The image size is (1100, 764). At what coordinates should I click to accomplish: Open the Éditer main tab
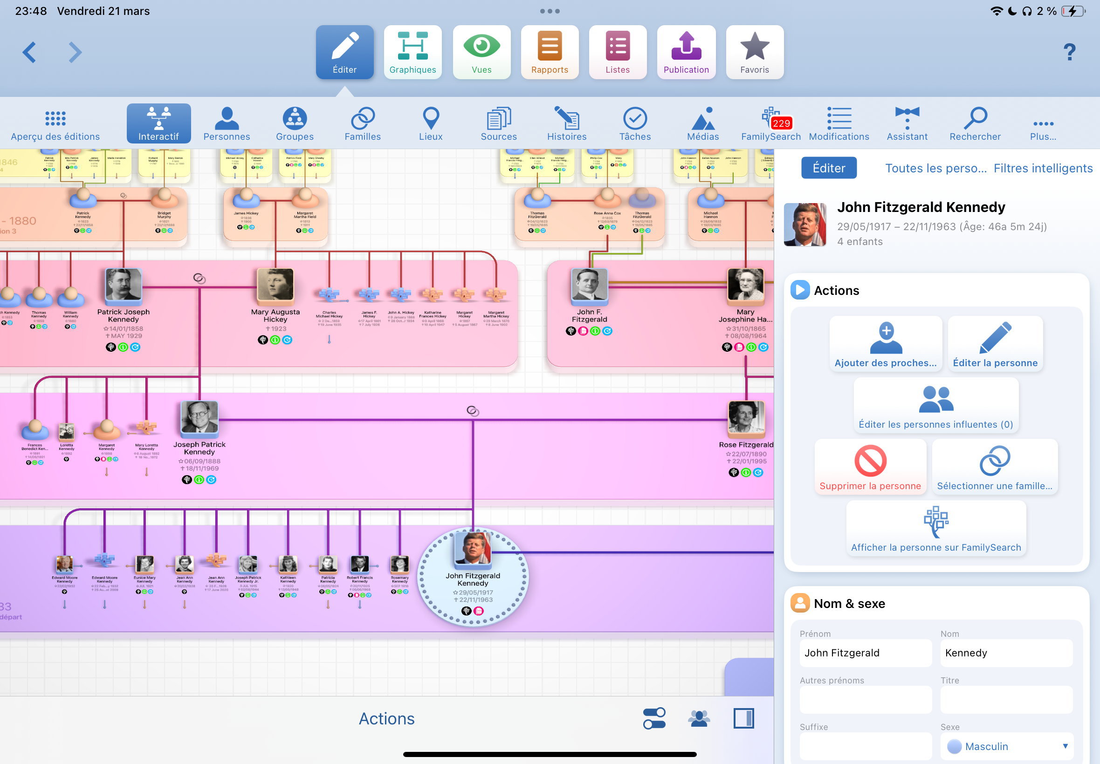[345, 52]
